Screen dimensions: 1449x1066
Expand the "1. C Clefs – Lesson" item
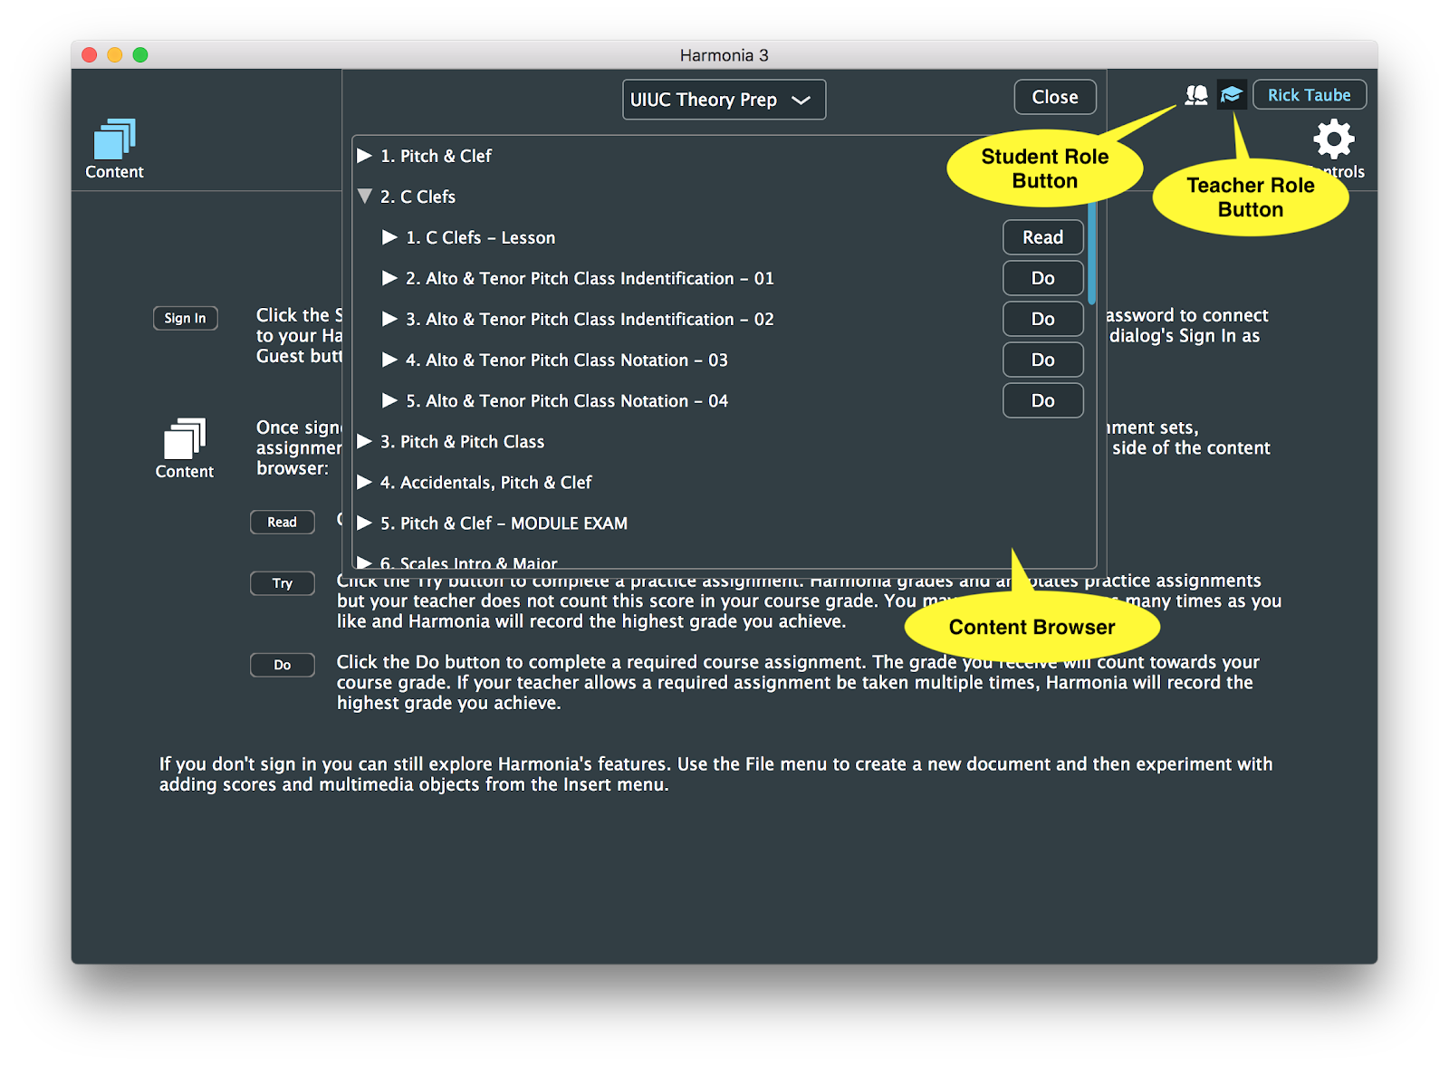pyautogui.click(x=390, y=237)
